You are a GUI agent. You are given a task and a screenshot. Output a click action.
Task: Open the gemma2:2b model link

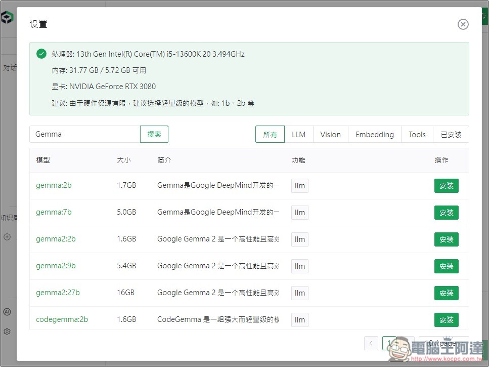pos(56,239)
